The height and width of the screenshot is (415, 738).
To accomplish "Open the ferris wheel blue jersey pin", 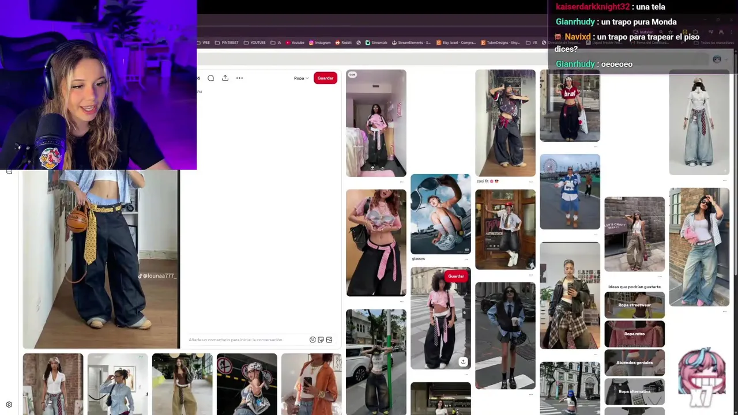I will pos(570,191).
